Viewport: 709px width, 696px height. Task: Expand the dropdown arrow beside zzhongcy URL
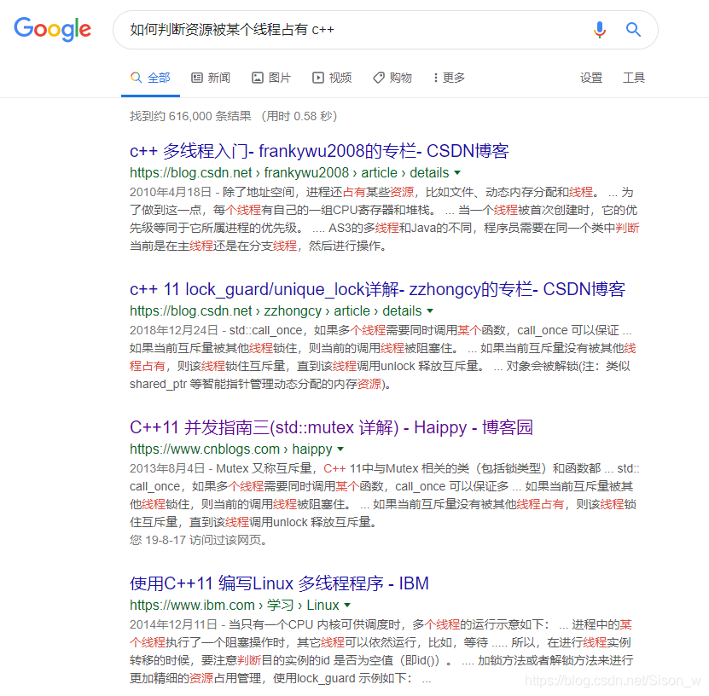(430, 311)
